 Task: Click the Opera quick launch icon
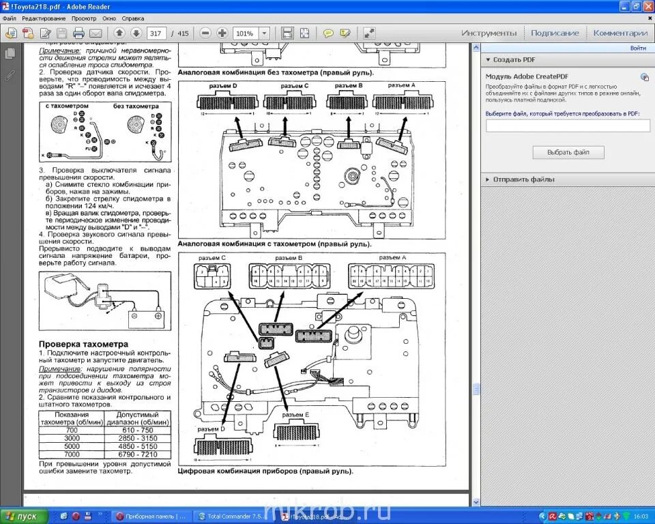click(76, 516)
